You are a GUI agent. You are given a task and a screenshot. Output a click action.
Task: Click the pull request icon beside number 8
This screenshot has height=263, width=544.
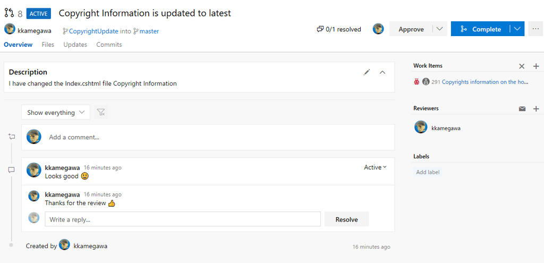[x=9, y=13]
